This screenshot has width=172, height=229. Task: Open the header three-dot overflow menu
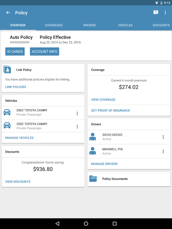(x=165, y=13)
